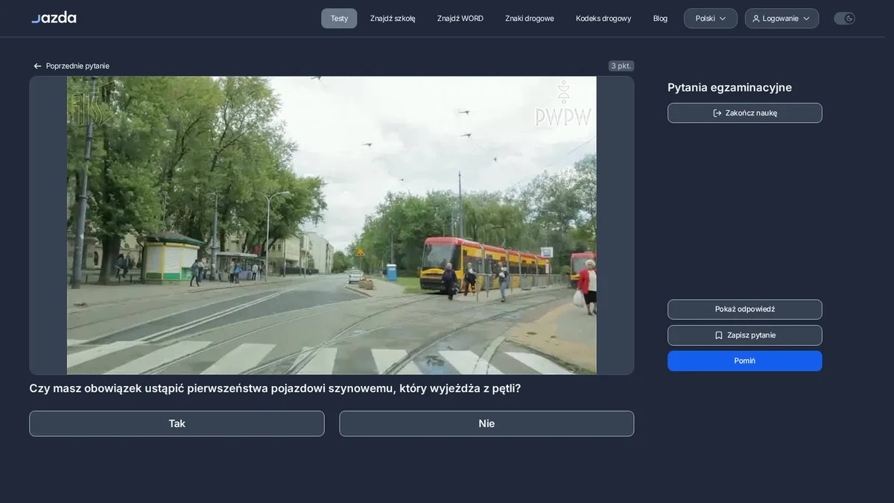Open the Znajdź WORD menu item
This screenshot has height=503, width=894.
tap(460, 19)
